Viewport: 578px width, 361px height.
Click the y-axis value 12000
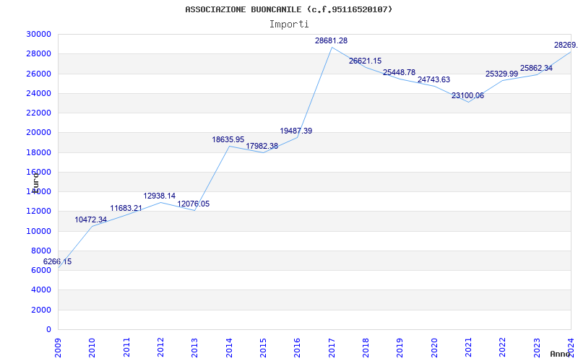[39, 212]
